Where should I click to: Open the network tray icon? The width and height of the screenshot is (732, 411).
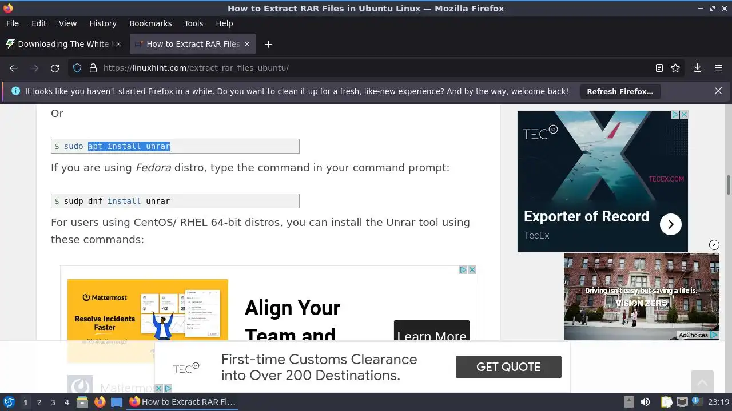[682, 402]
